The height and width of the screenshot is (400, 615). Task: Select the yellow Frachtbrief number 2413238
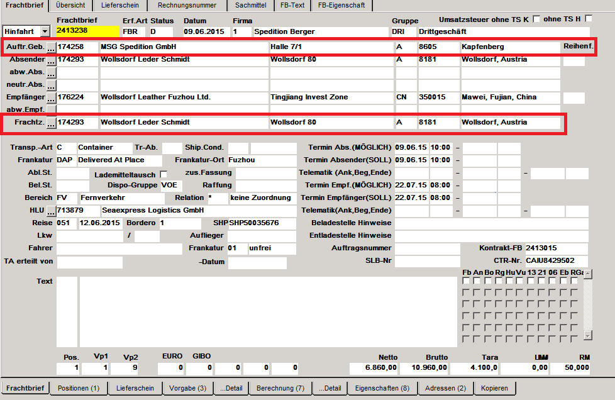click(88, 31)
